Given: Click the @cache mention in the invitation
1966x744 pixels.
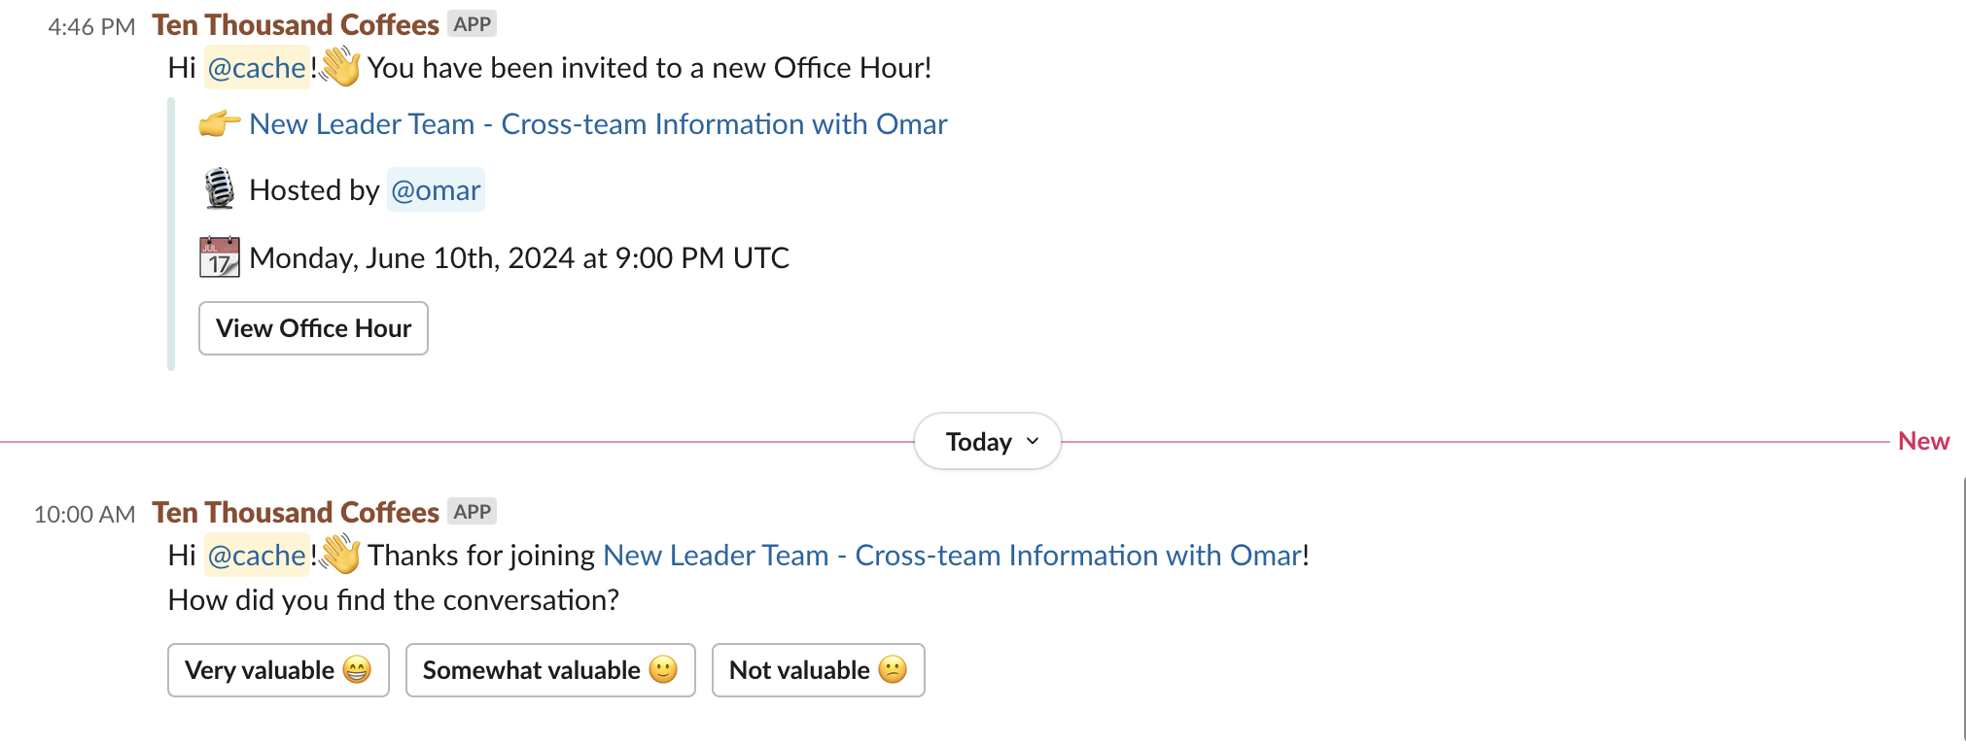Looking at the screenshot, I should [x=257, y=68].
